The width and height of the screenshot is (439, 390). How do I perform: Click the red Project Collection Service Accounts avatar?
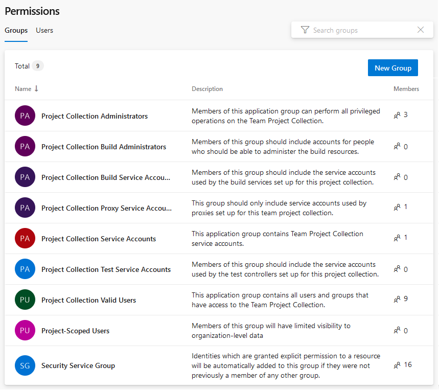pyautogui.click(x=24, y=238)
